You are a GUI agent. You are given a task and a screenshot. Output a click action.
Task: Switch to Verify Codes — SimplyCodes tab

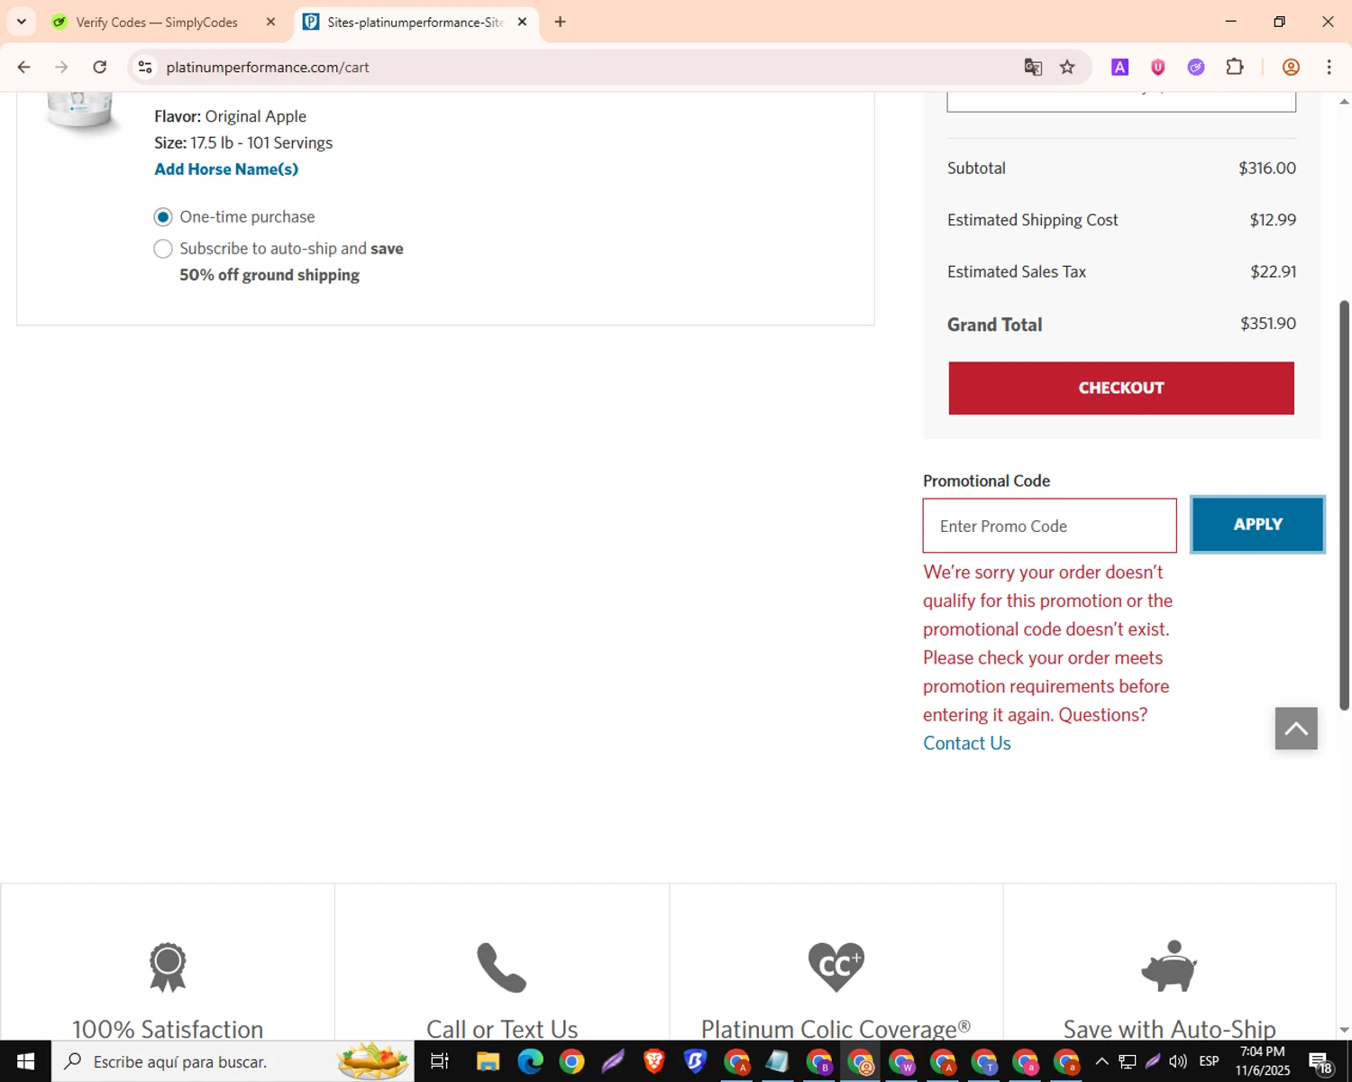click(156, 23)
